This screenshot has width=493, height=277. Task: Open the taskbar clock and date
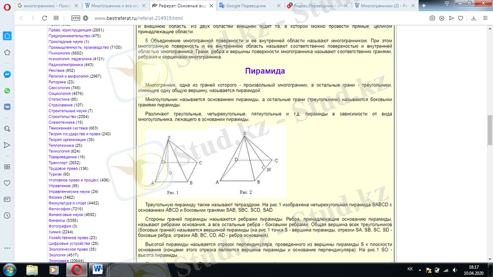coord(473,270)
